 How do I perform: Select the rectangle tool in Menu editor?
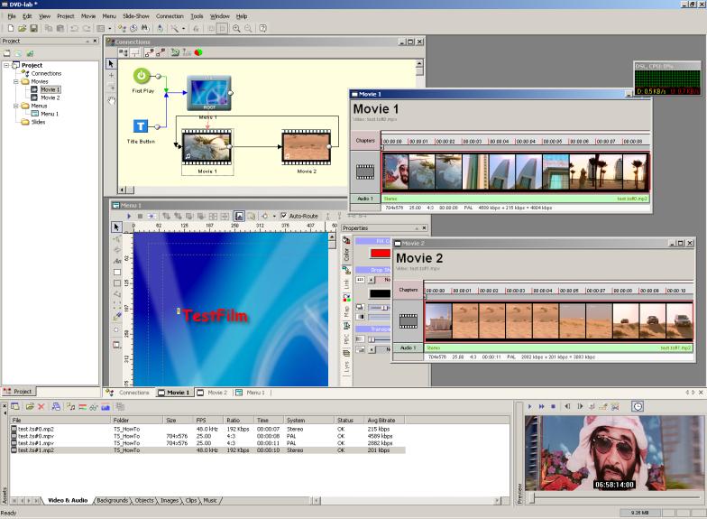(x=116, y=272)
